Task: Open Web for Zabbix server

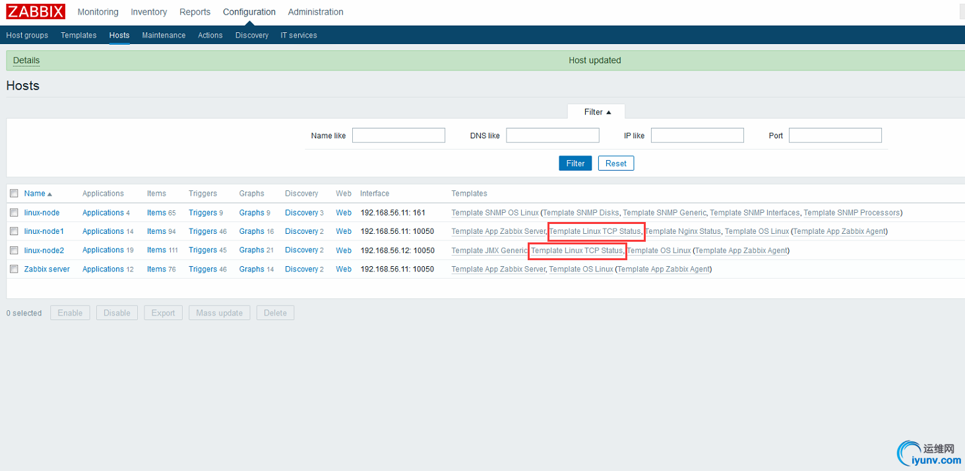Action: point(344,269)
